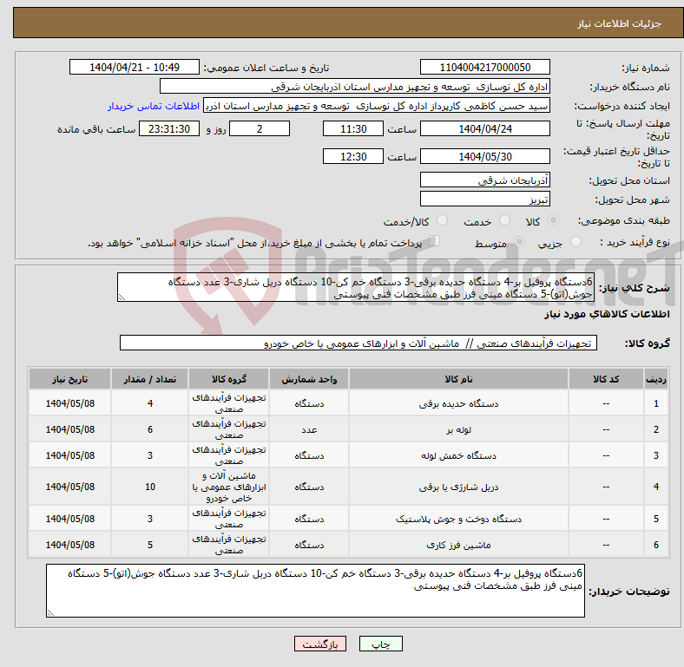This screenshot has height=667, width=684.
Task: Click the گروه کالا field
Action: click(358, 343)
